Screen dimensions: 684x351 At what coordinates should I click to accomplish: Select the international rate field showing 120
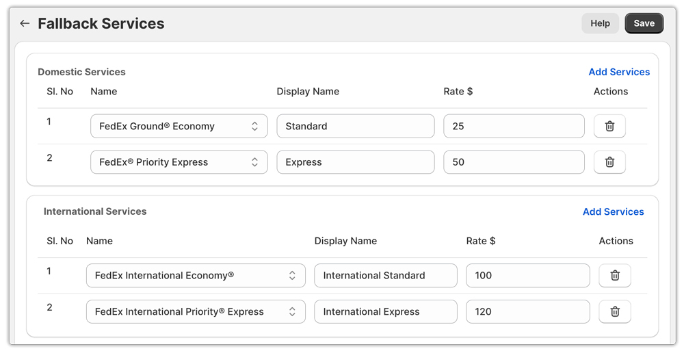coord(527,312)
